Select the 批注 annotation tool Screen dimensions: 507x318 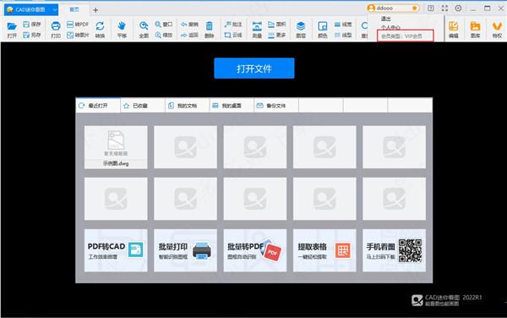[x=233, y=25]
